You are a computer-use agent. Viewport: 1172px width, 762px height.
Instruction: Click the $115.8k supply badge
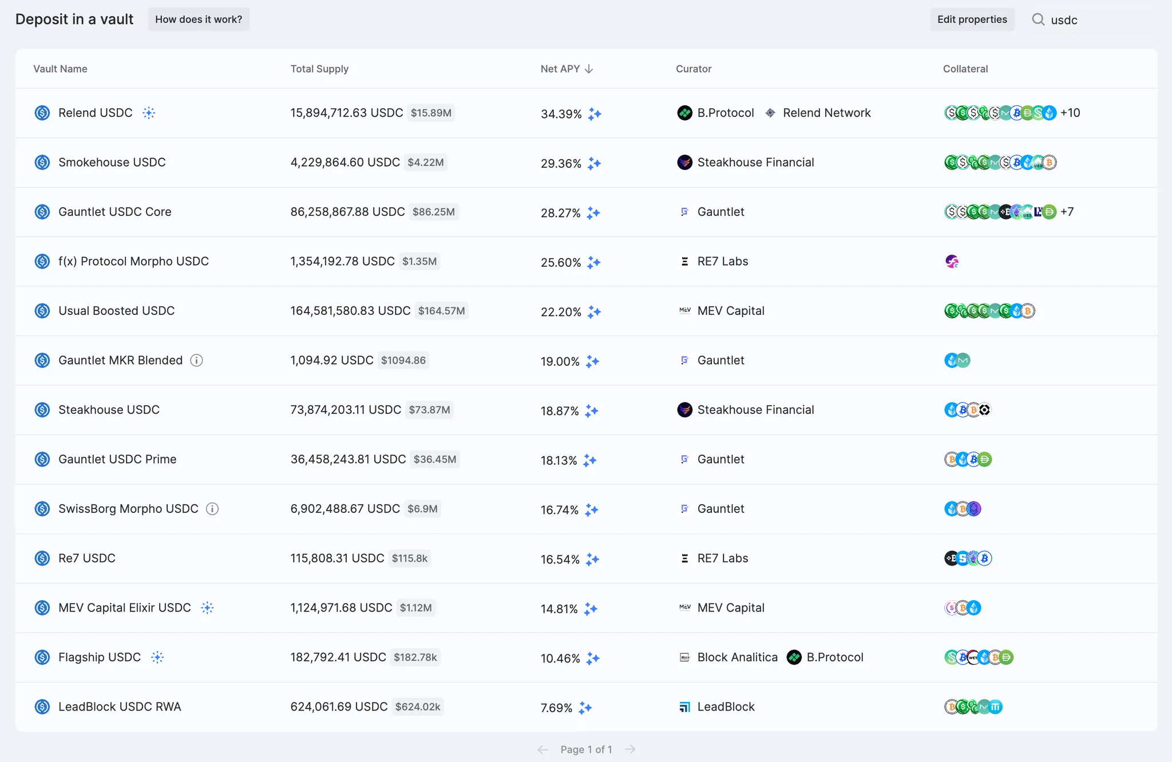coord(410,558)
